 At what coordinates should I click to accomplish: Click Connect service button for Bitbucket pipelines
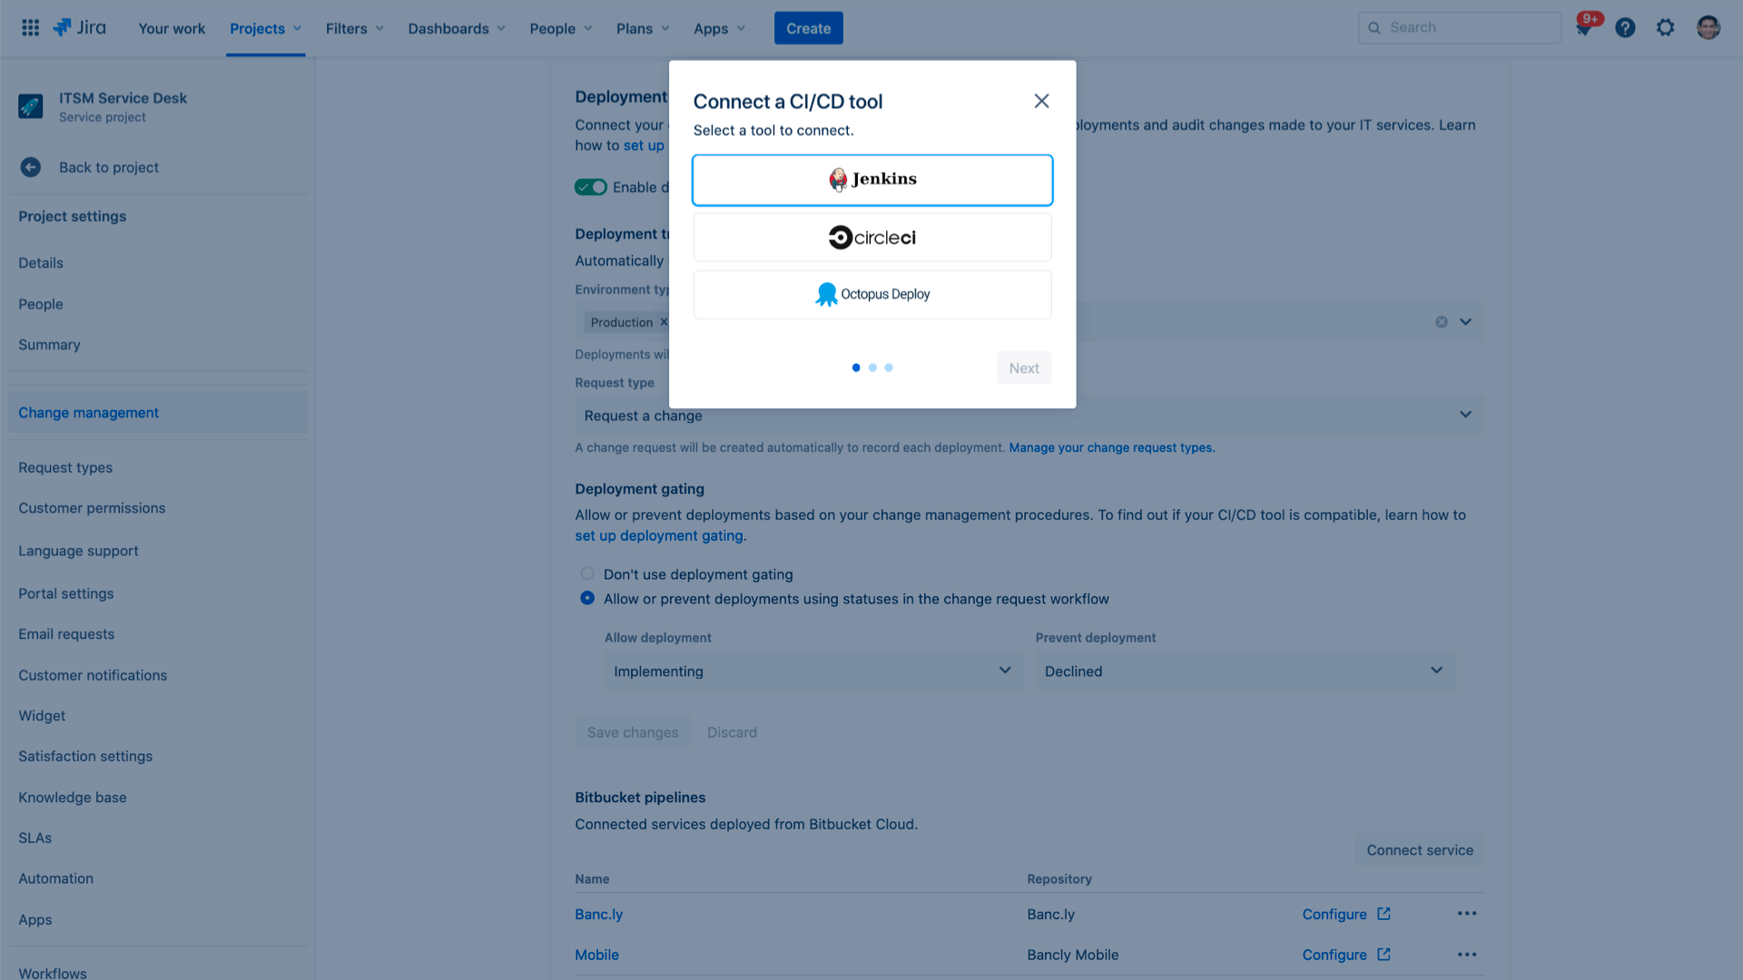(1420, 851)
